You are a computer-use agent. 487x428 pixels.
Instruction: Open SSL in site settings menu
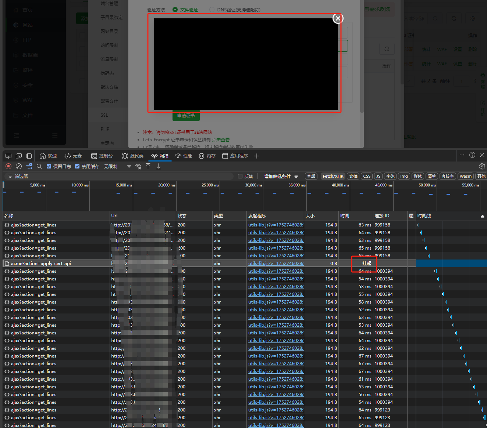[104, 115]
